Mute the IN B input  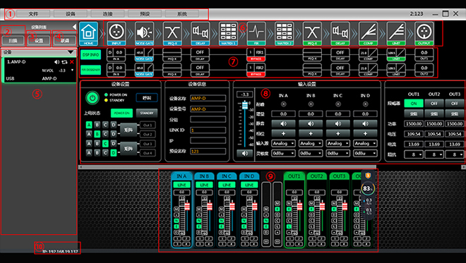coord(311,124)
